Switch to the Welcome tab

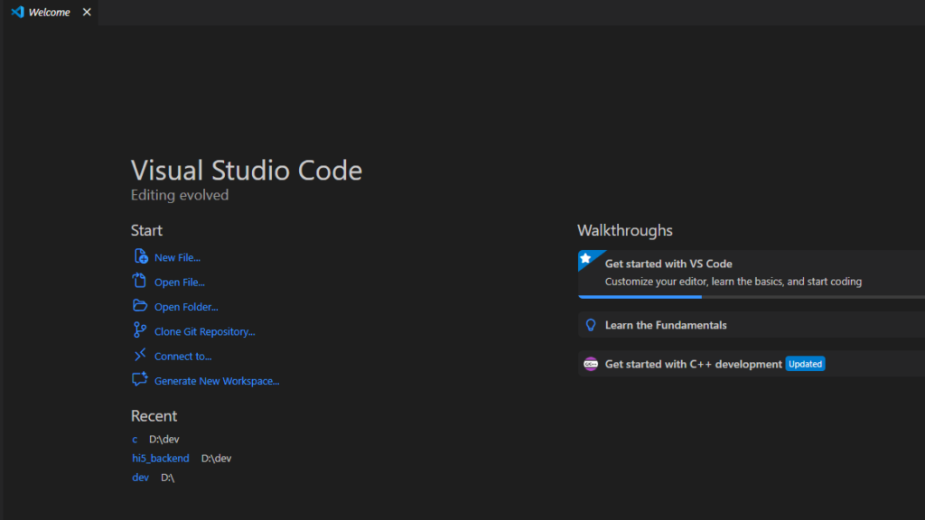tap(50, 12)
